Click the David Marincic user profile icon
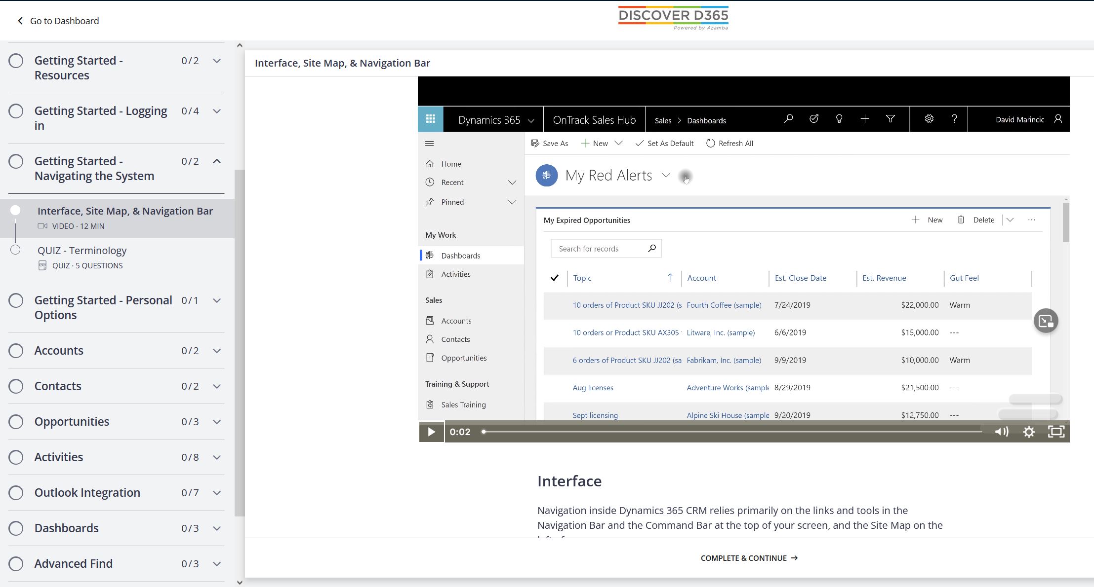 pos(1057,120)
